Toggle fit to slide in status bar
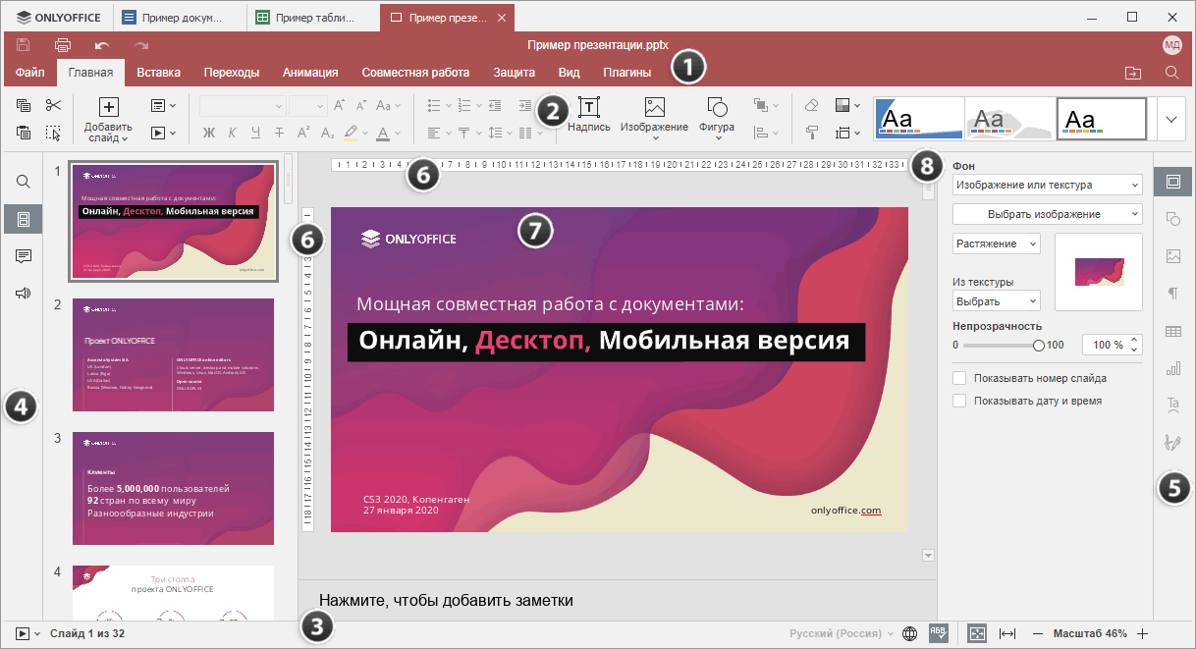 click(977, 634)
